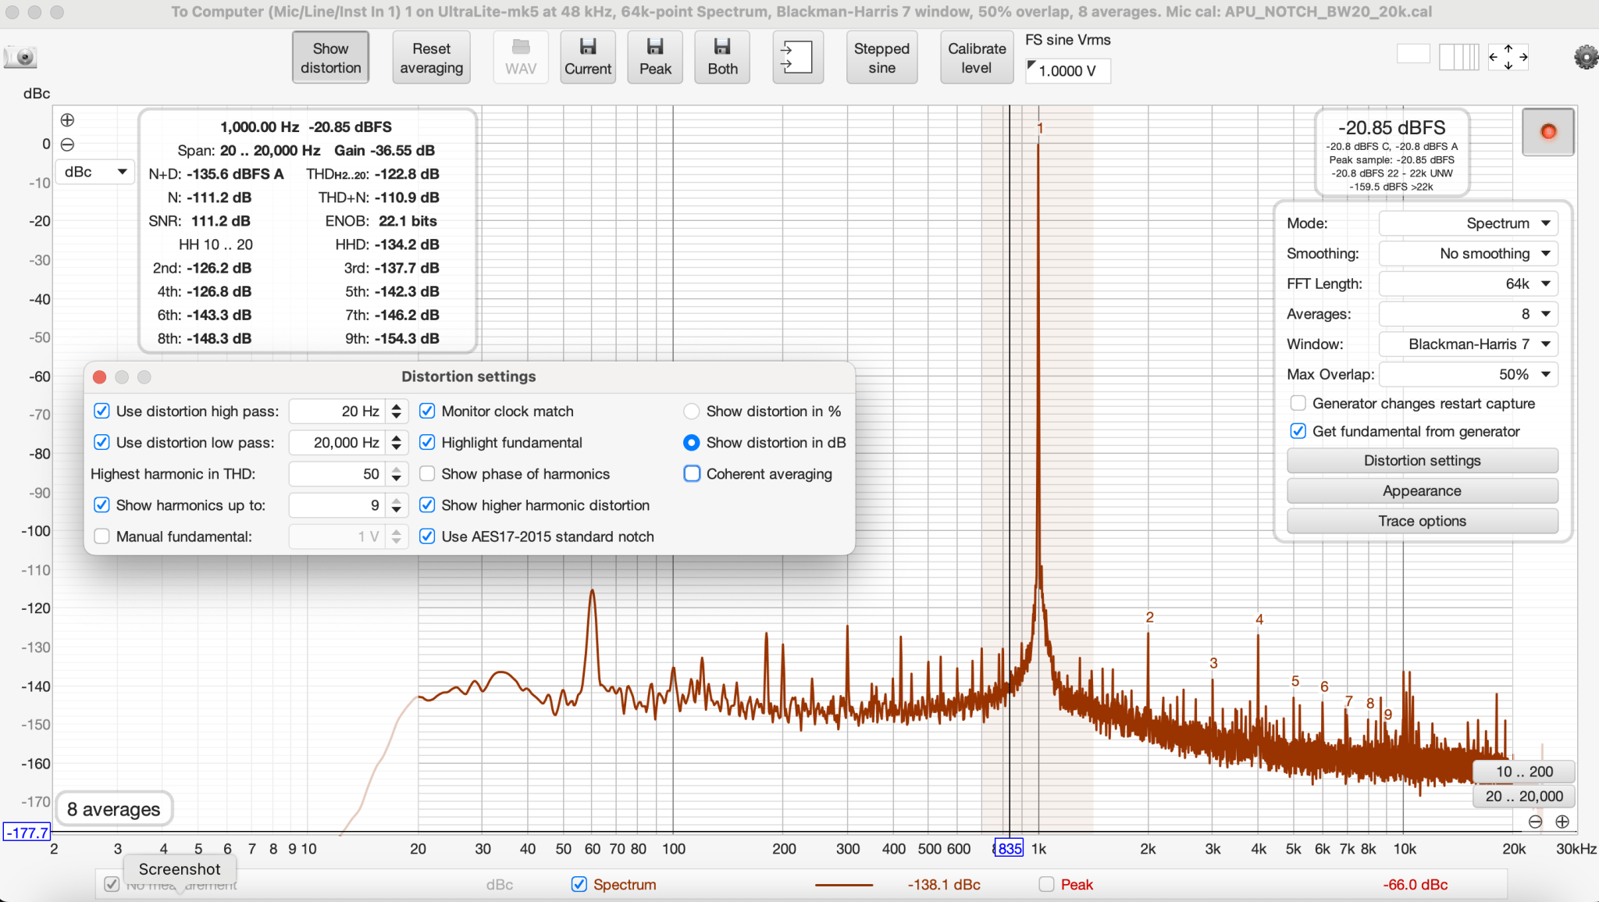Image resolution: width=1599 pixels, height=902 pixels.
Task: Click Stepped sine button
Action: [881, 57]
